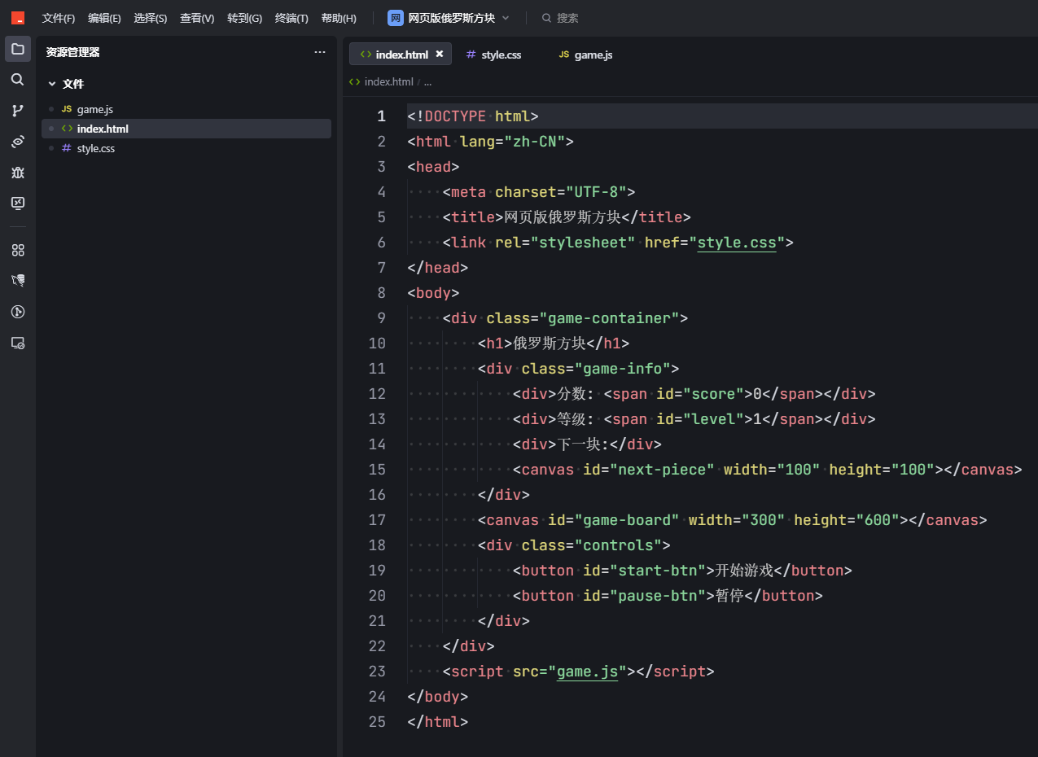
Task: Click the eye-shaped preview icon in sidebar
Action: pos(17,142)
